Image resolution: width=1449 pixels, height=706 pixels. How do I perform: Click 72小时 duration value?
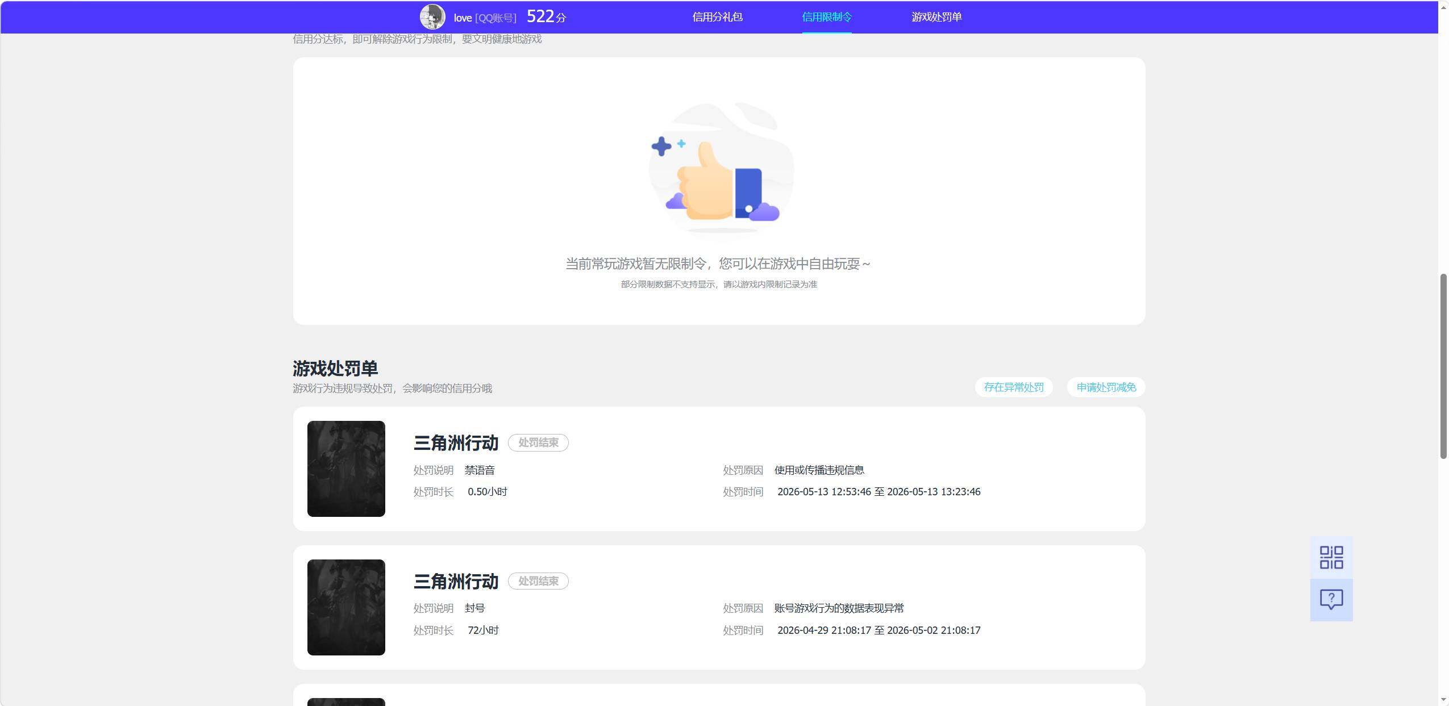[x=483, y=630]
